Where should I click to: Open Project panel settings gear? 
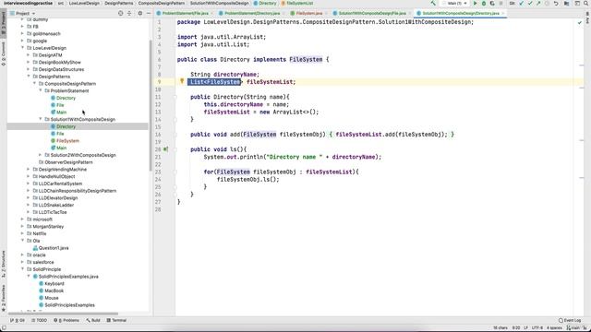140,13
